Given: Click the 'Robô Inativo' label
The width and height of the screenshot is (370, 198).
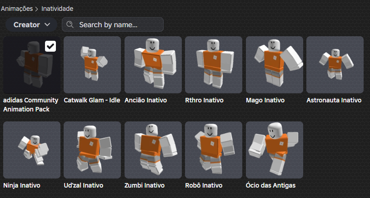Looking at the screenshot, I should pyautogui.click(x=204, y=185).
